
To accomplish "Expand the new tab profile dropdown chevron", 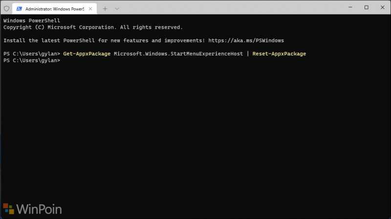I will (x=117, y=9).
